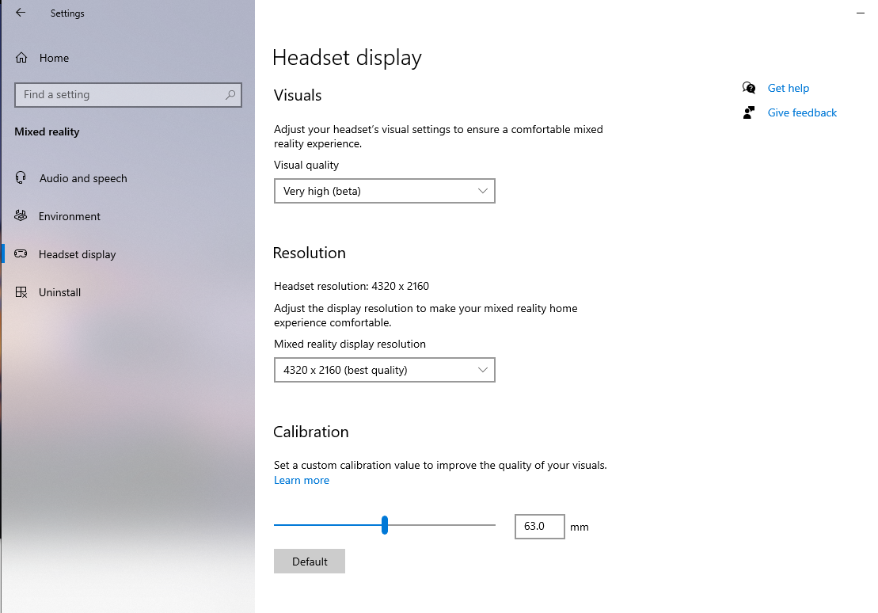
Task: Focus the Find a setting search box
Action: point(128,95)
